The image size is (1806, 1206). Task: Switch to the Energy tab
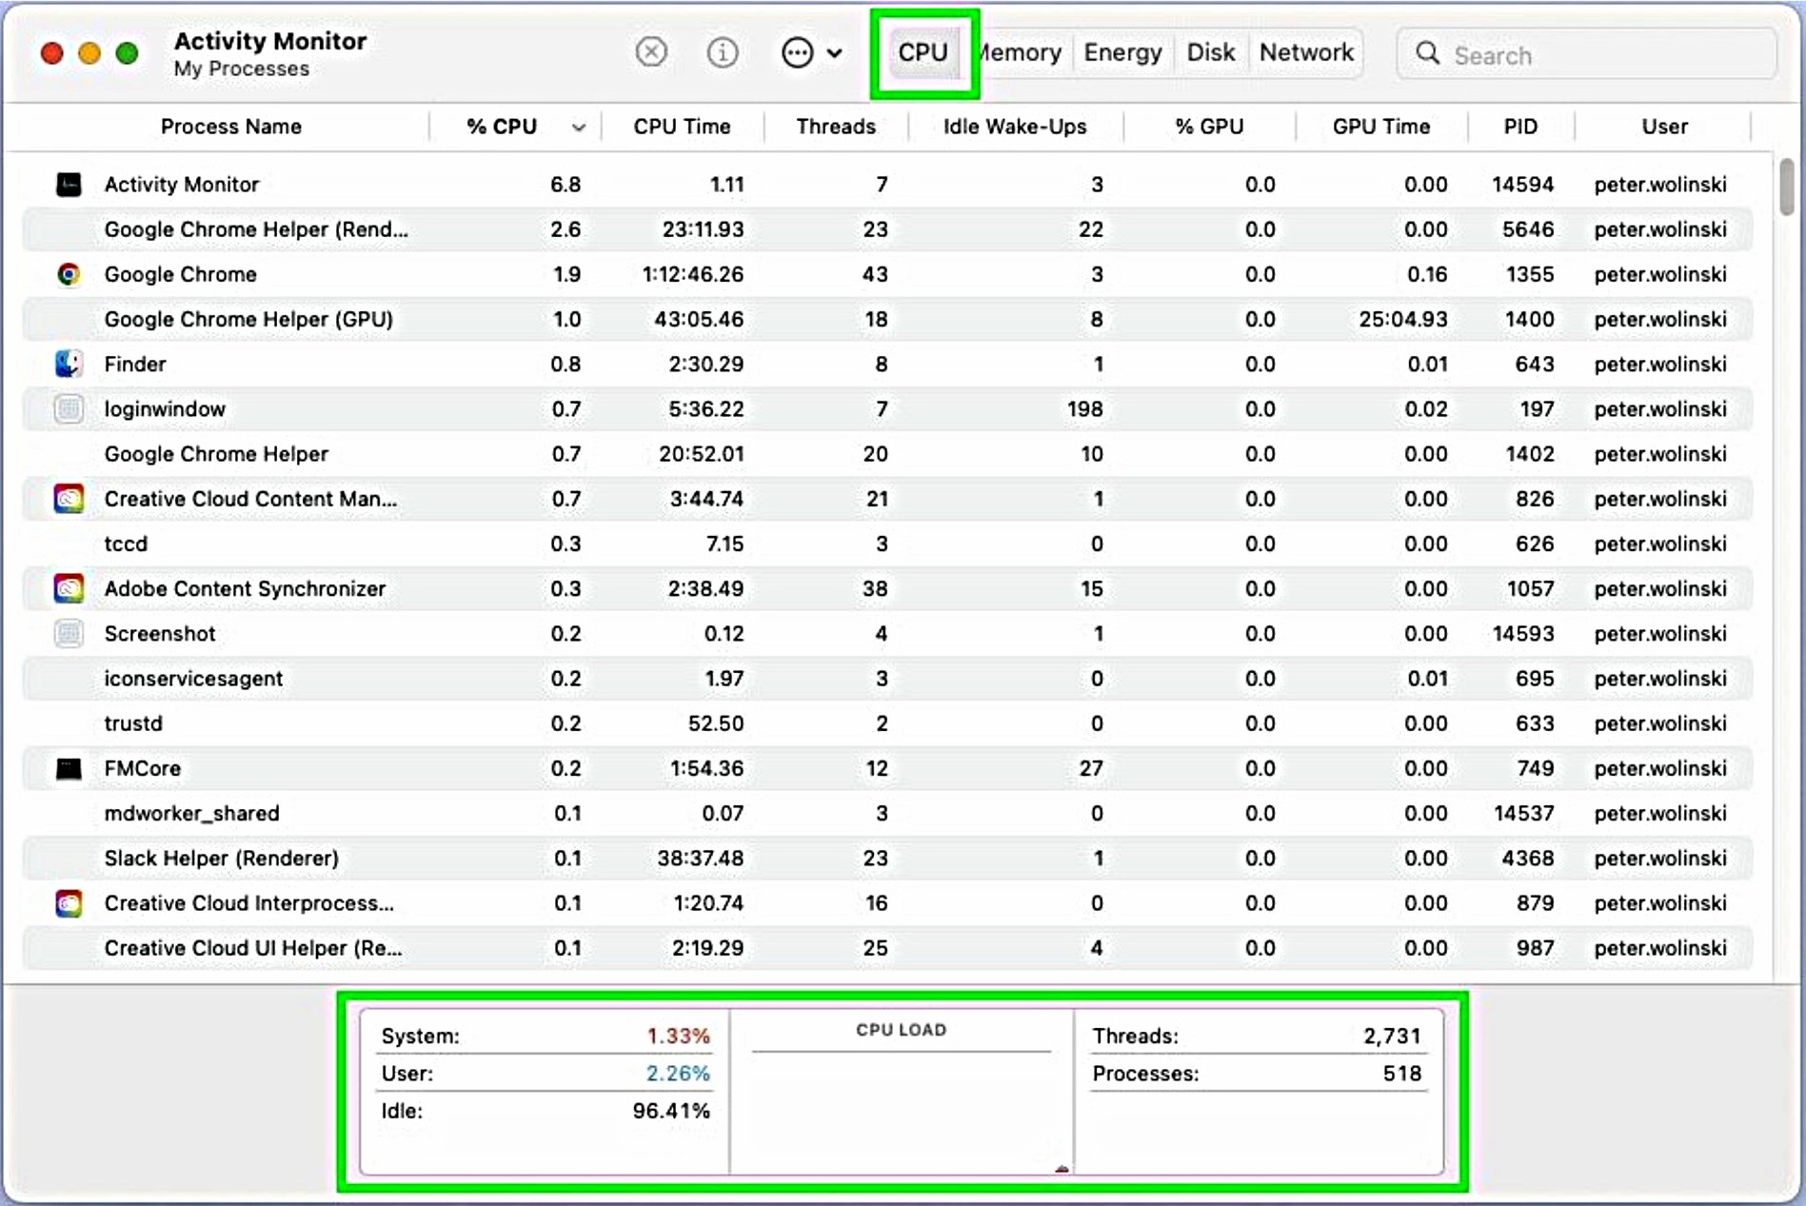click(x=1122, y=52)
